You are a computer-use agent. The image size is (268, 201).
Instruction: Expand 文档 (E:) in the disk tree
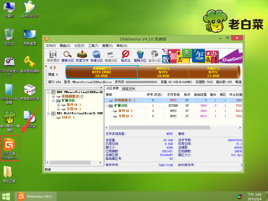[58, 109]
